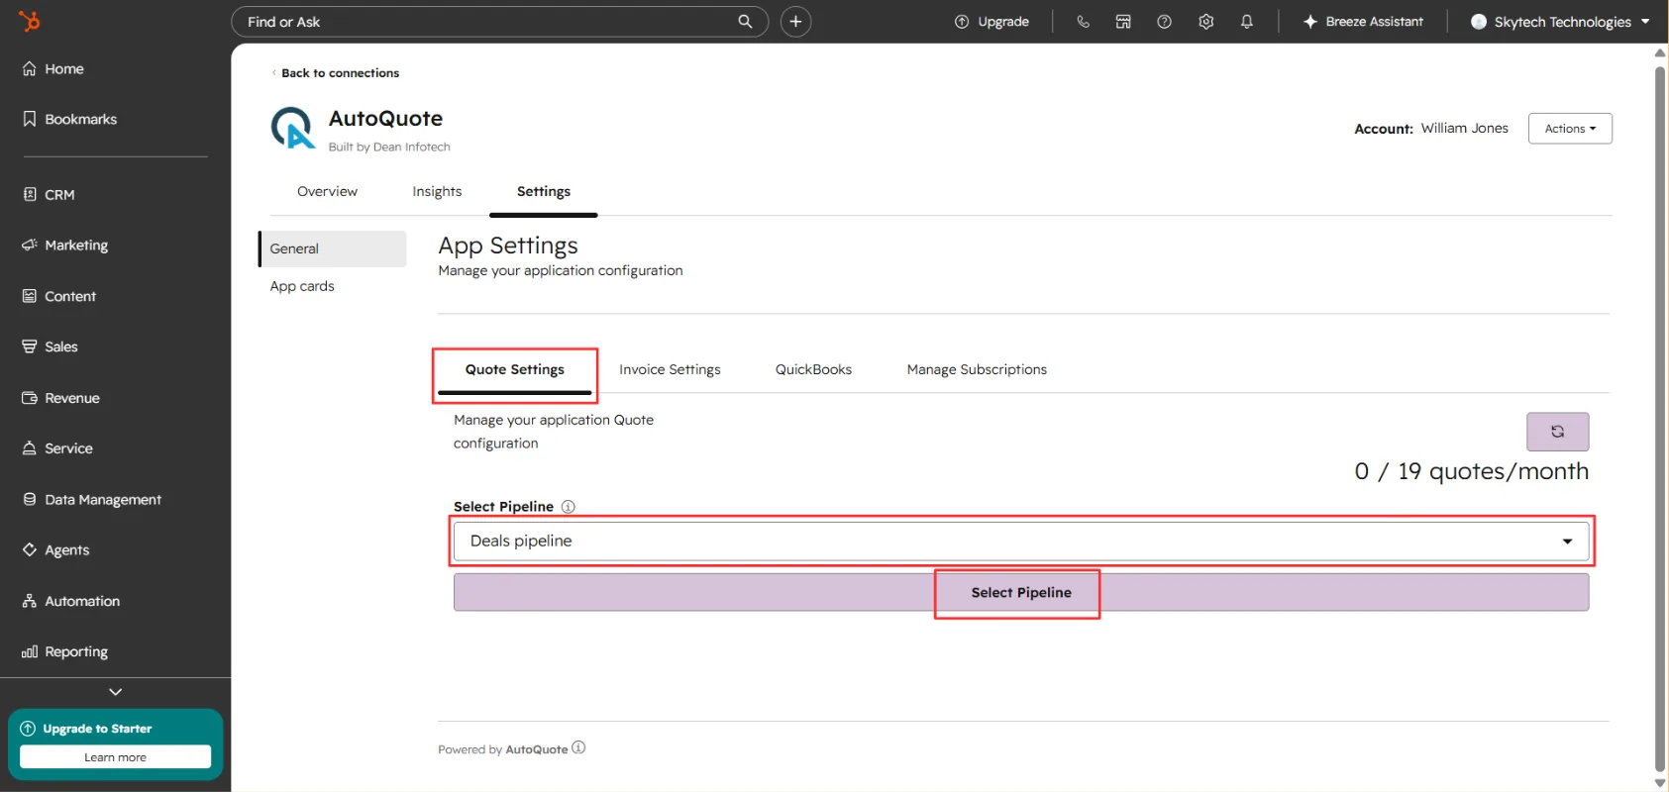Click the Powered by AutoQuote info icon
Image resolution: width=1669 pixels, height=792 pixels.
[578, 748]
